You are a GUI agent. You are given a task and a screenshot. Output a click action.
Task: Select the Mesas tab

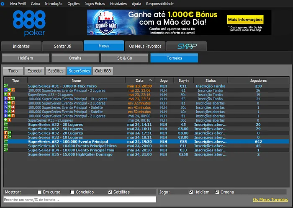pyautogui.click(x=104, y=46)
